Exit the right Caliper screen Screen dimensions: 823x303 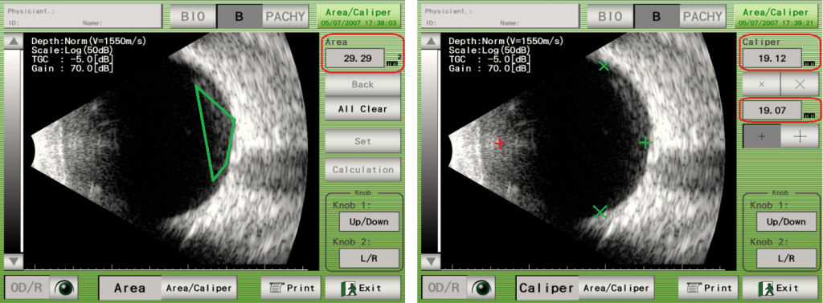[780, 288]
